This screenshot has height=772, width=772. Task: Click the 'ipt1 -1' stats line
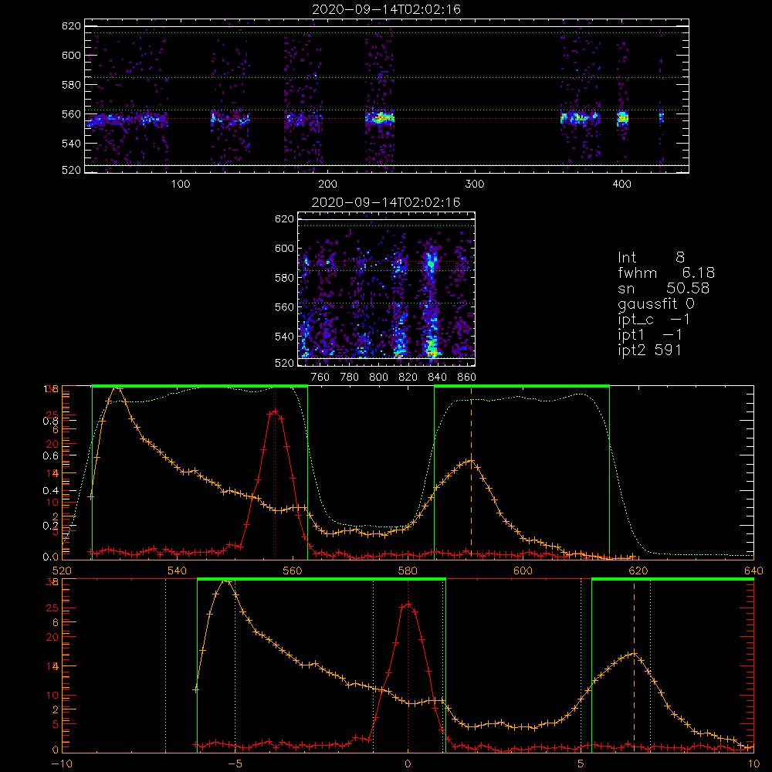click(x=650, y=335)
